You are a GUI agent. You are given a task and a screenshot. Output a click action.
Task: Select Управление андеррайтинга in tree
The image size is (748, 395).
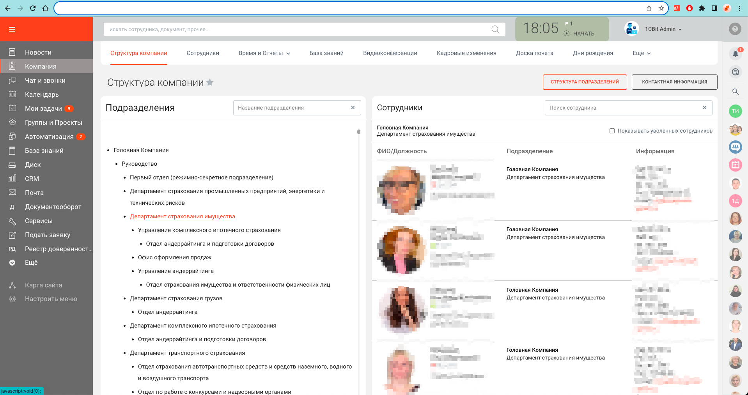tap(176, 271)
